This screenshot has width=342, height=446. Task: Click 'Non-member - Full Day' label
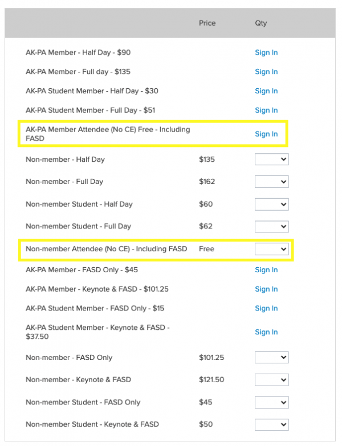point(64,182)
